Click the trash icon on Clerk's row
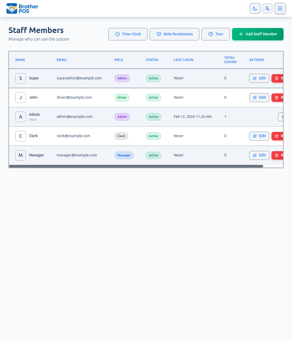Image resolution: width=292 pixels, height=340 pixels. pos(277,136)
